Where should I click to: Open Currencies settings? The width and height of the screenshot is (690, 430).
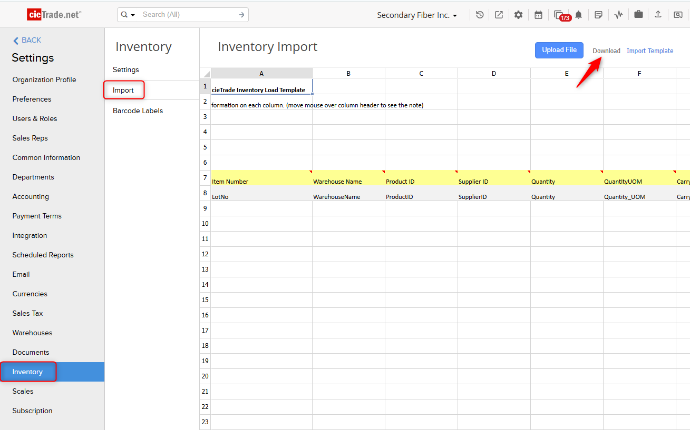point(30,294)
